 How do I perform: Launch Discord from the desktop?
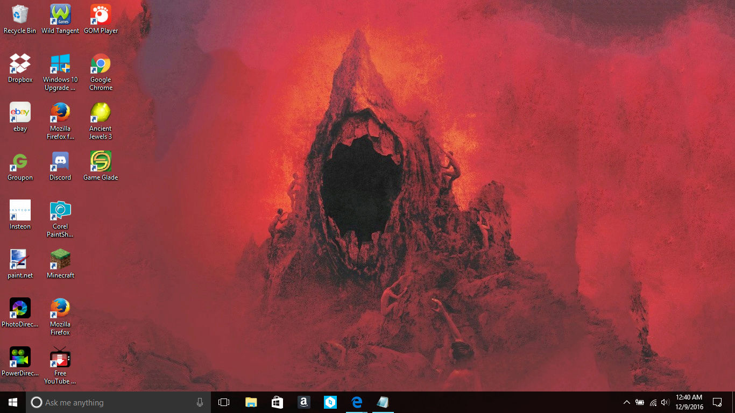(x=60, y=166)
